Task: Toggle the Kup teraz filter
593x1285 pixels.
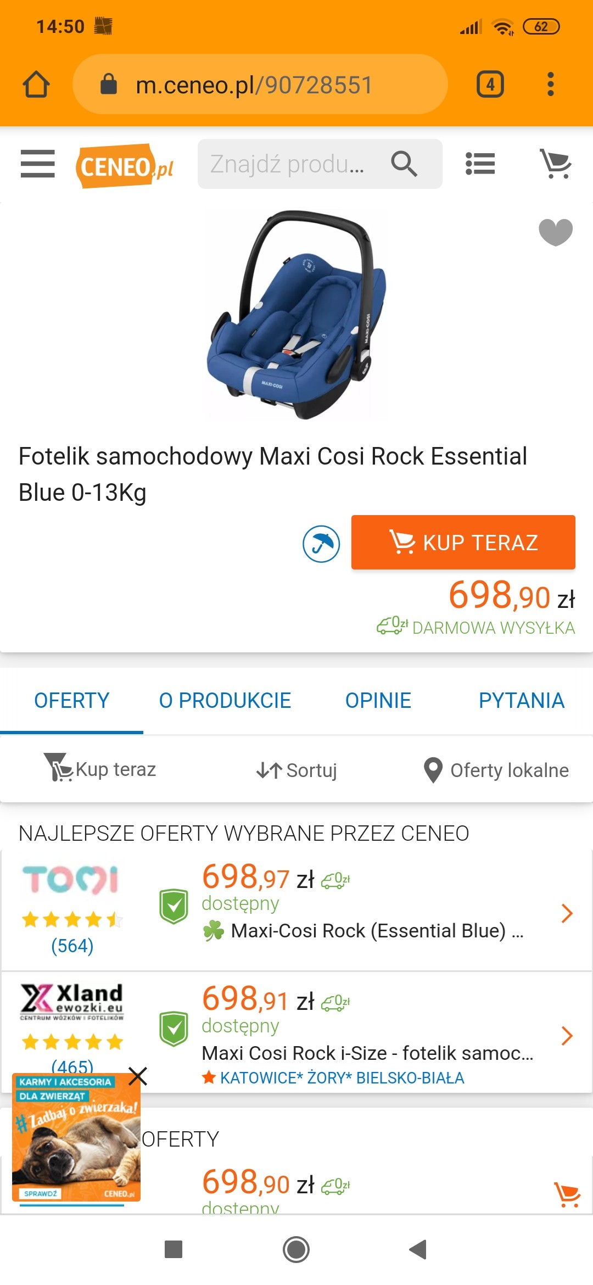Action: [100, 769]
